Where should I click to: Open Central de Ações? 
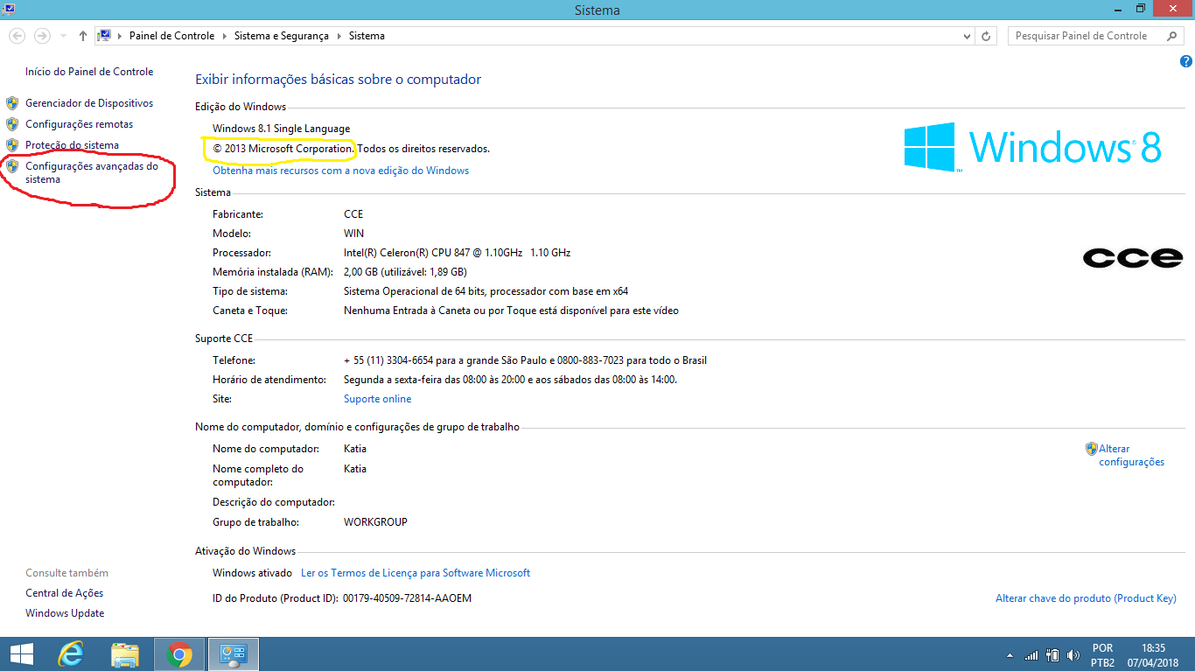coord(65,593)
